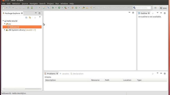The image size is (170, 95).
Task: Open the File menu
Action: (x=3, y=3)
